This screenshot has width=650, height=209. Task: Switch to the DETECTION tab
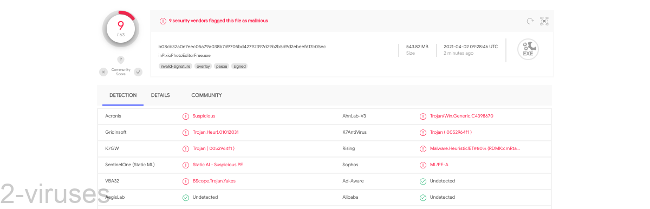coord(123,95)
